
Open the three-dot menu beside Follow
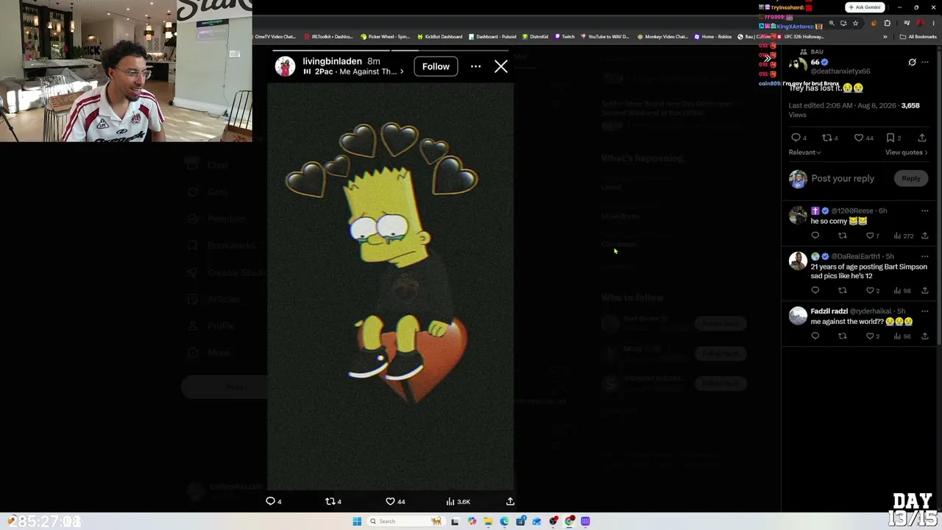475,67
